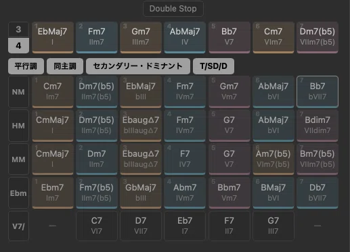The height and width of the screenshot is (252, 350).
Task: Select the HM row label
Action: point(18,126)
